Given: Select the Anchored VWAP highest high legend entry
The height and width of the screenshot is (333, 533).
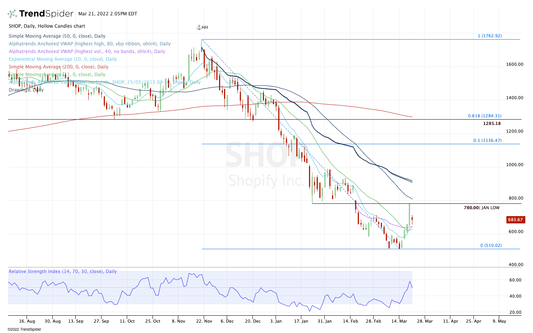Looking at the screenshot, I should [x=90, y=44].
